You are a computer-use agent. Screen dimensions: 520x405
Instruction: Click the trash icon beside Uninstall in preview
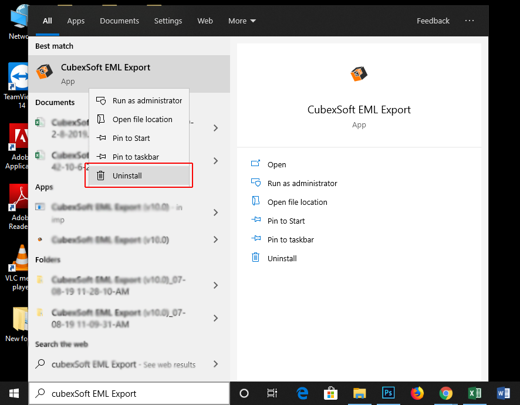(255, 257)
